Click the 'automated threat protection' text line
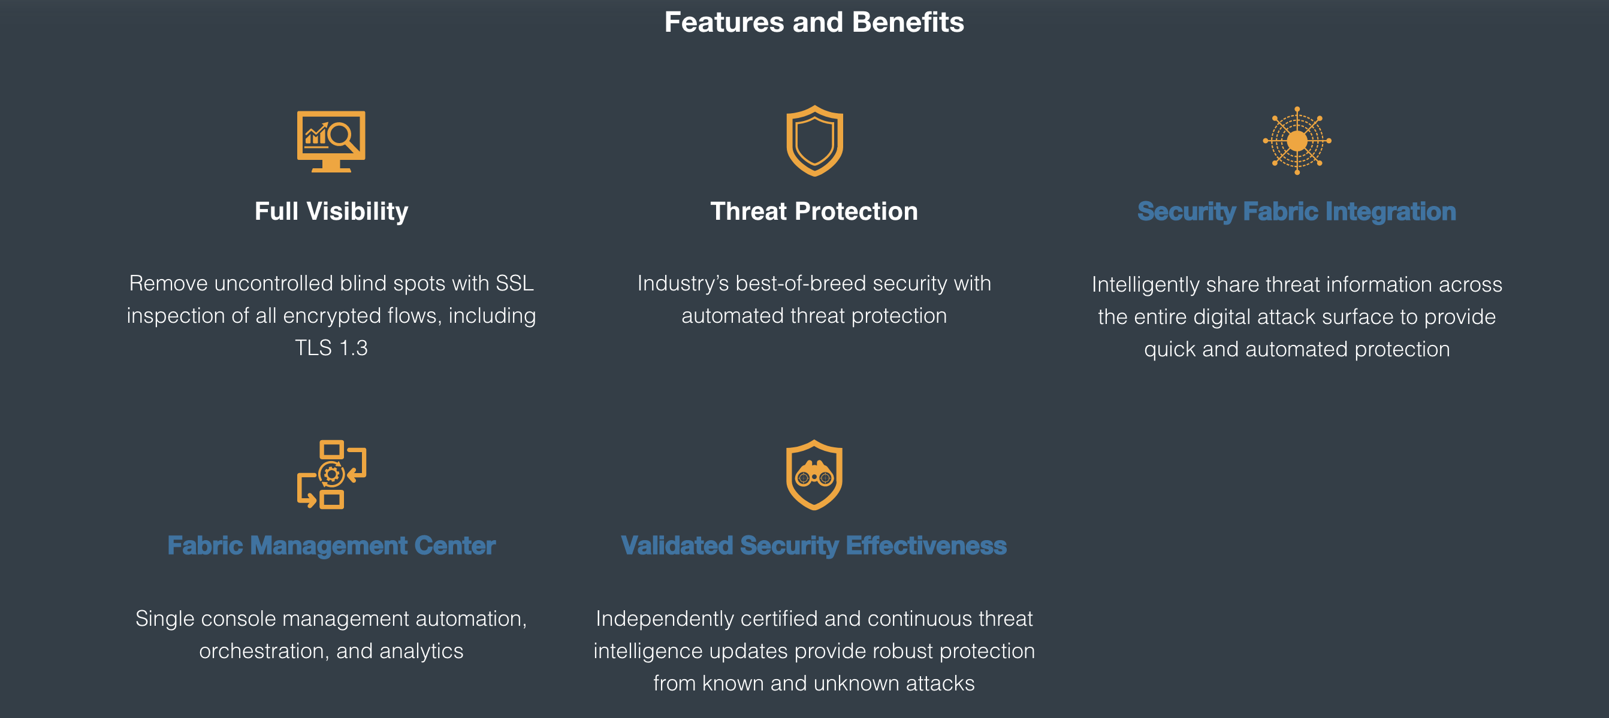Viewport: 1609px width, 718px height. tap(814, 316)
